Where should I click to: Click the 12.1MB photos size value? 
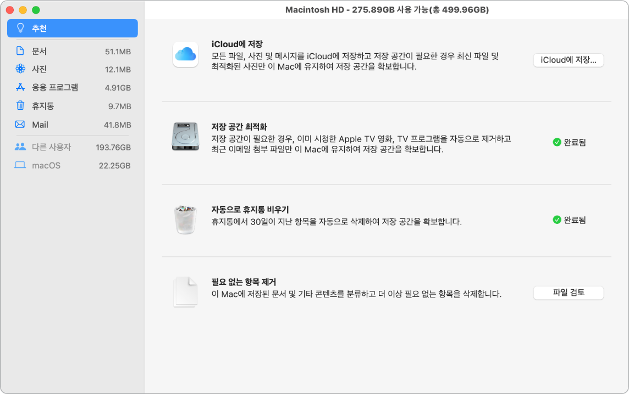118,70
